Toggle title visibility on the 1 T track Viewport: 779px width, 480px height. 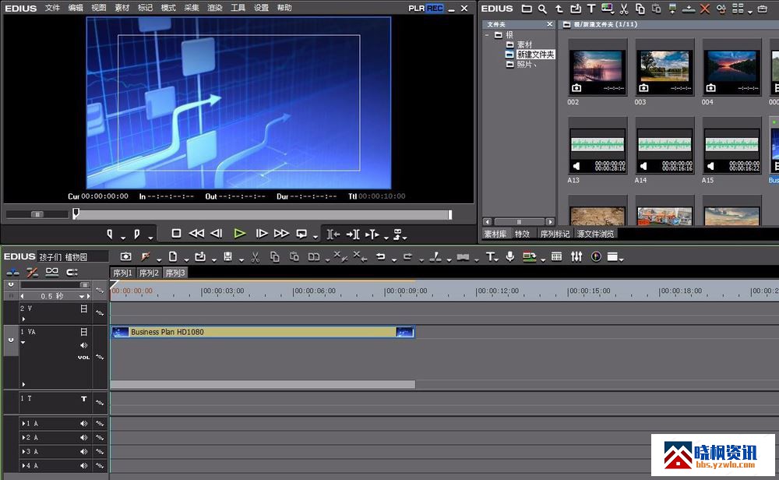[x=83, y=398]
